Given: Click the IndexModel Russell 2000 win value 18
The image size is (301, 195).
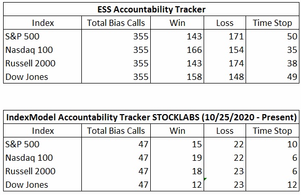Looking at the screenshot, I should [197, 171].
